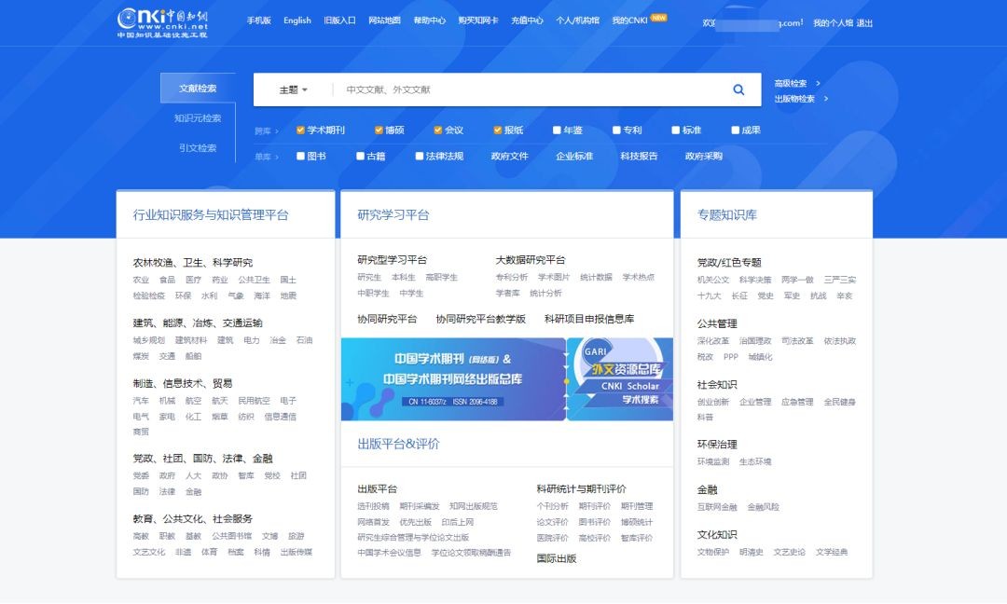Screen dimensions: 1007x604
Task: Open the 企业标准 database link
Action: click(574, 156)
